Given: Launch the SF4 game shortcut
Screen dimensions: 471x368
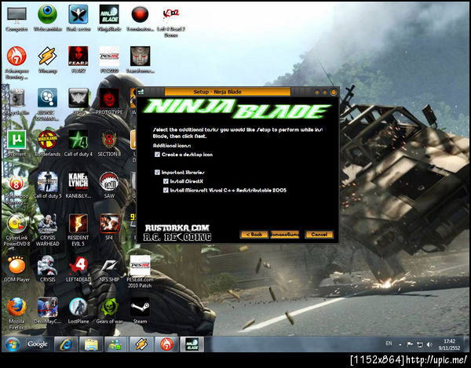Looking at the screenshot, I should [x=109, y=227].
